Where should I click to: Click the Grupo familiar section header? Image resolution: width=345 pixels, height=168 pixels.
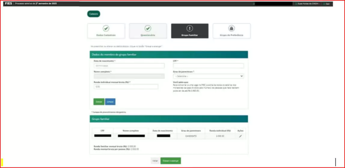(x=169, y=119)
